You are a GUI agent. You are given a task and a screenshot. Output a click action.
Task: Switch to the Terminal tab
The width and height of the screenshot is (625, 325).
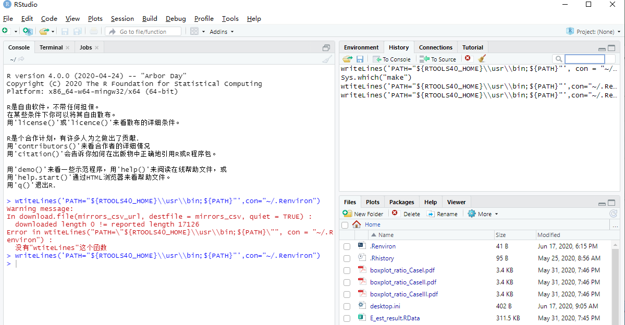coord(51,47)
